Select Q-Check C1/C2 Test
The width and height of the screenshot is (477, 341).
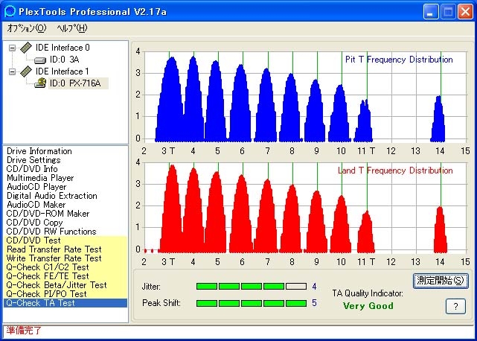(48, 267)
